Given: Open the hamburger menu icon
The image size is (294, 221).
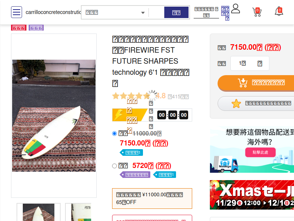Looking at the screenshot, I should pyautogui.click(x=17, y=12).
